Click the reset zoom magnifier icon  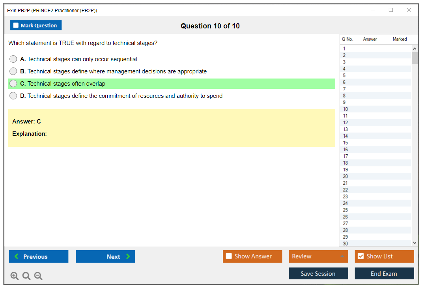tap(26, 276)
